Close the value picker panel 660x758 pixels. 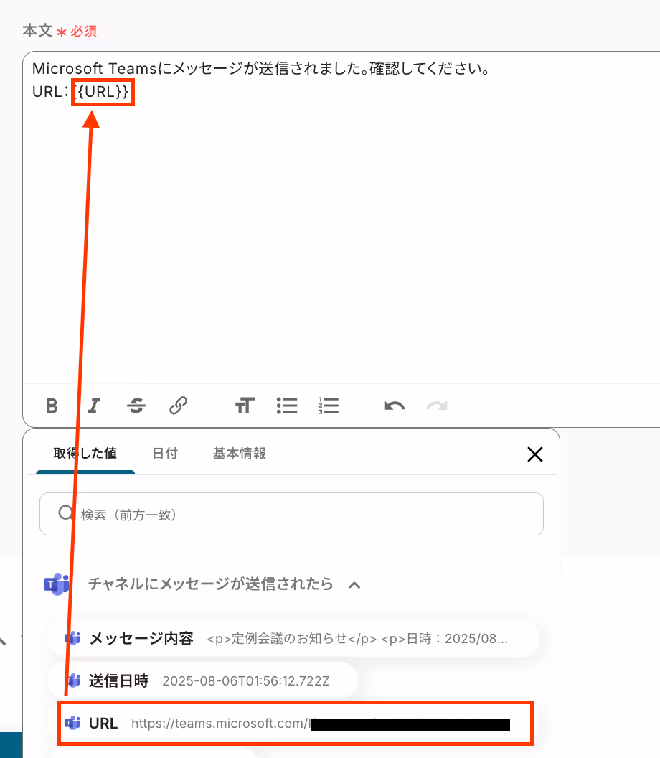pyautogui.click(x=535, y=454)
